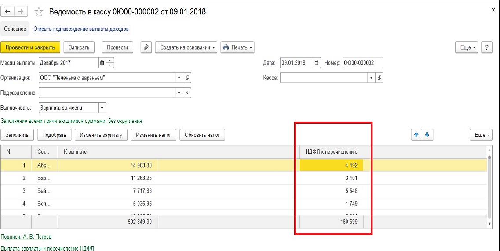
Task: Expand the Подразделение dropdown list
Action: pyautogui.click(x=179, y=93)
